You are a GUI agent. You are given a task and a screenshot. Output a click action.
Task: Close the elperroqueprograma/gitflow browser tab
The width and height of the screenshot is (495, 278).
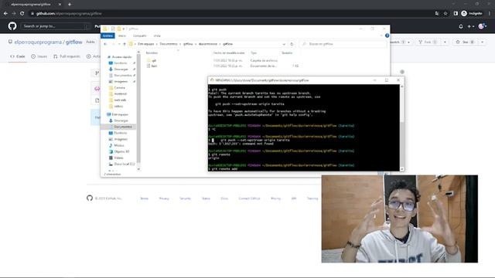coord(60,5)
